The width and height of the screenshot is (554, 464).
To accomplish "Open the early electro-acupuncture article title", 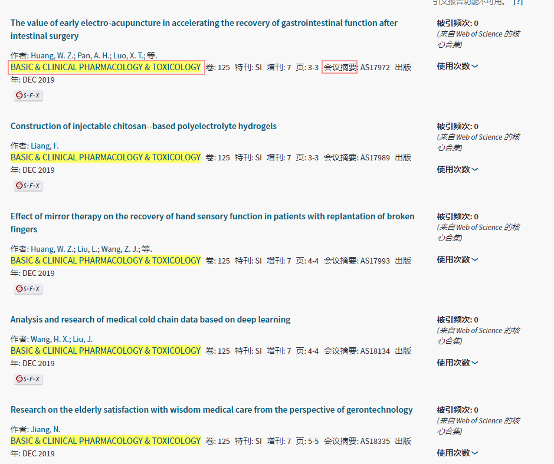I will pyautogui.click(x=204, y=23).
